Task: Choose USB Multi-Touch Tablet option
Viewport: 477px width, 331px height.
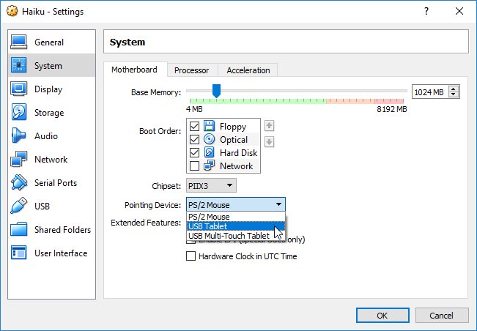Action: point(229,236)
